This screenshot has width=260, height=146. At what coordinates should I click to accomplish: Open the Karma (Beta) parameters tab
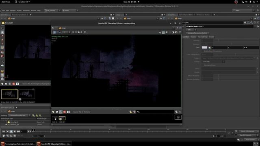point(202,37)
